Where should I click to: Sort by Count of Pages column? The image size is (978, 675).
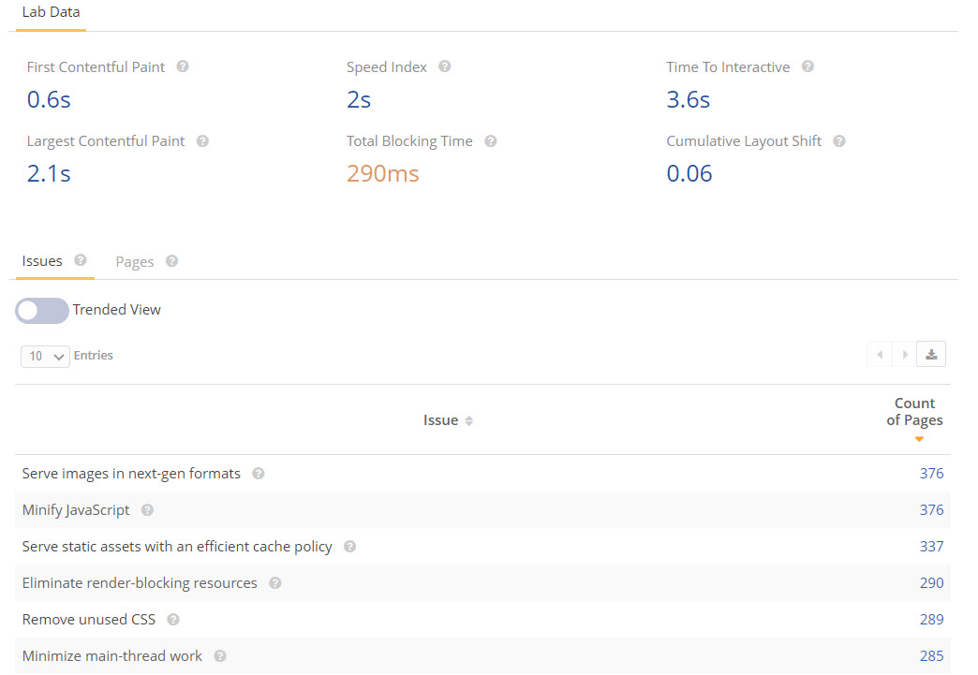tap(914, 419)
